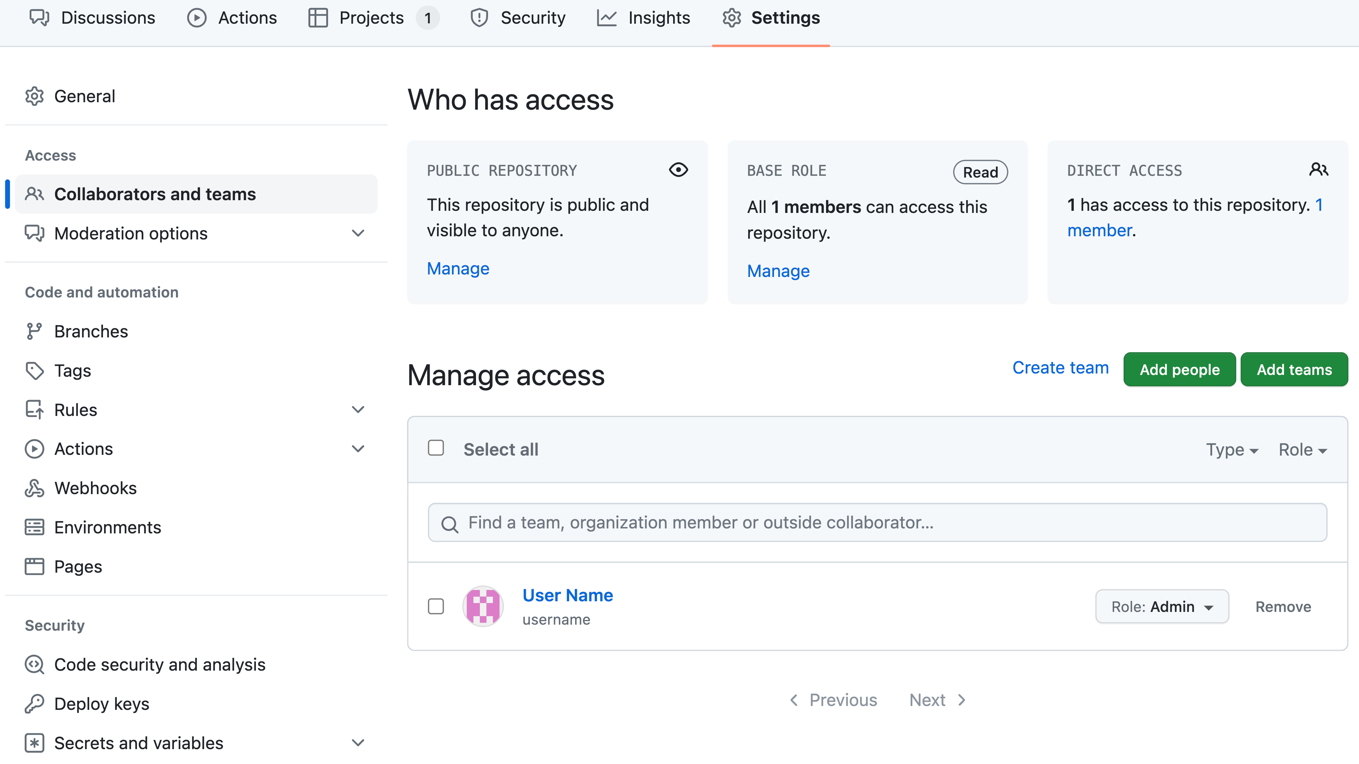Expand the sidebar Actions chevron
The width and height of the screenshot is (1359, 764).
pos(358,449)
